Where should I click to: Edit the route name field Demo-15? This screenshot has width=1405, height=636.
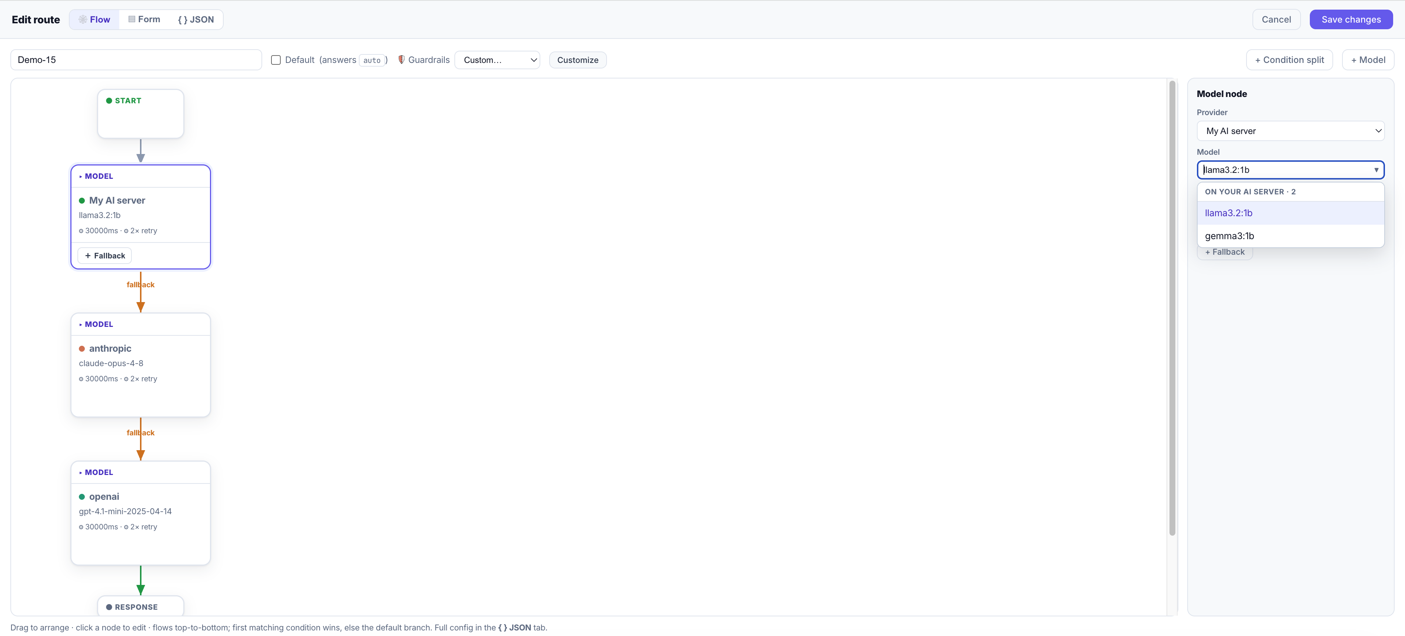tap(136, 60)
